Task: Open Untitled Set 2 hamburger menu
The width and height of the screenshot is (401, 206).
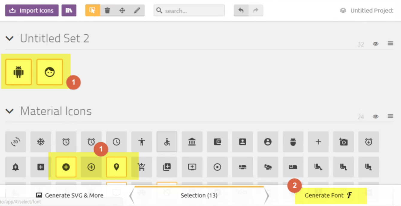Action: [x=390, y=43]
